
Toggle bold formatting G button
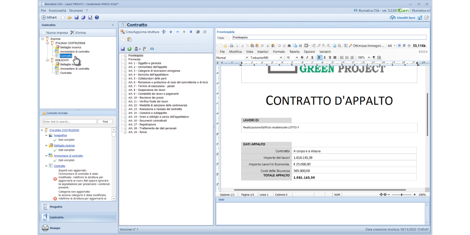point(302,58)
